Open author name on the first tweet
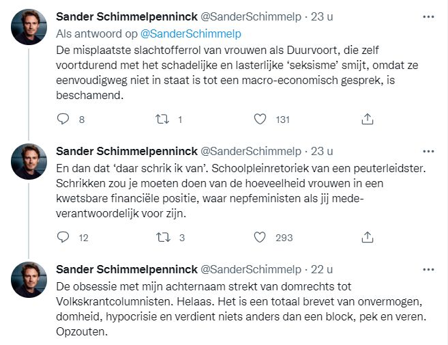The width and height of the screenshot is (448, 345). [x=126, y=16]
